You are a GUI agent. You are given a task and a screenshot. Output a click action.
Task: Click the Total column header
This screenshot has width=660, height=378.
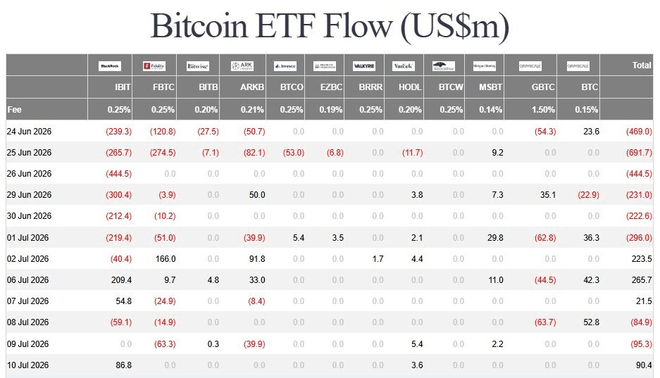(x=642, y=65)
